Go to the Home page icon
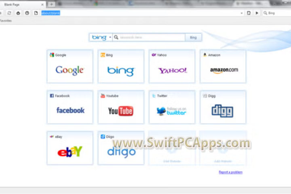The width and height of the screenshot is (291, 194). click(x=18, y=13)
